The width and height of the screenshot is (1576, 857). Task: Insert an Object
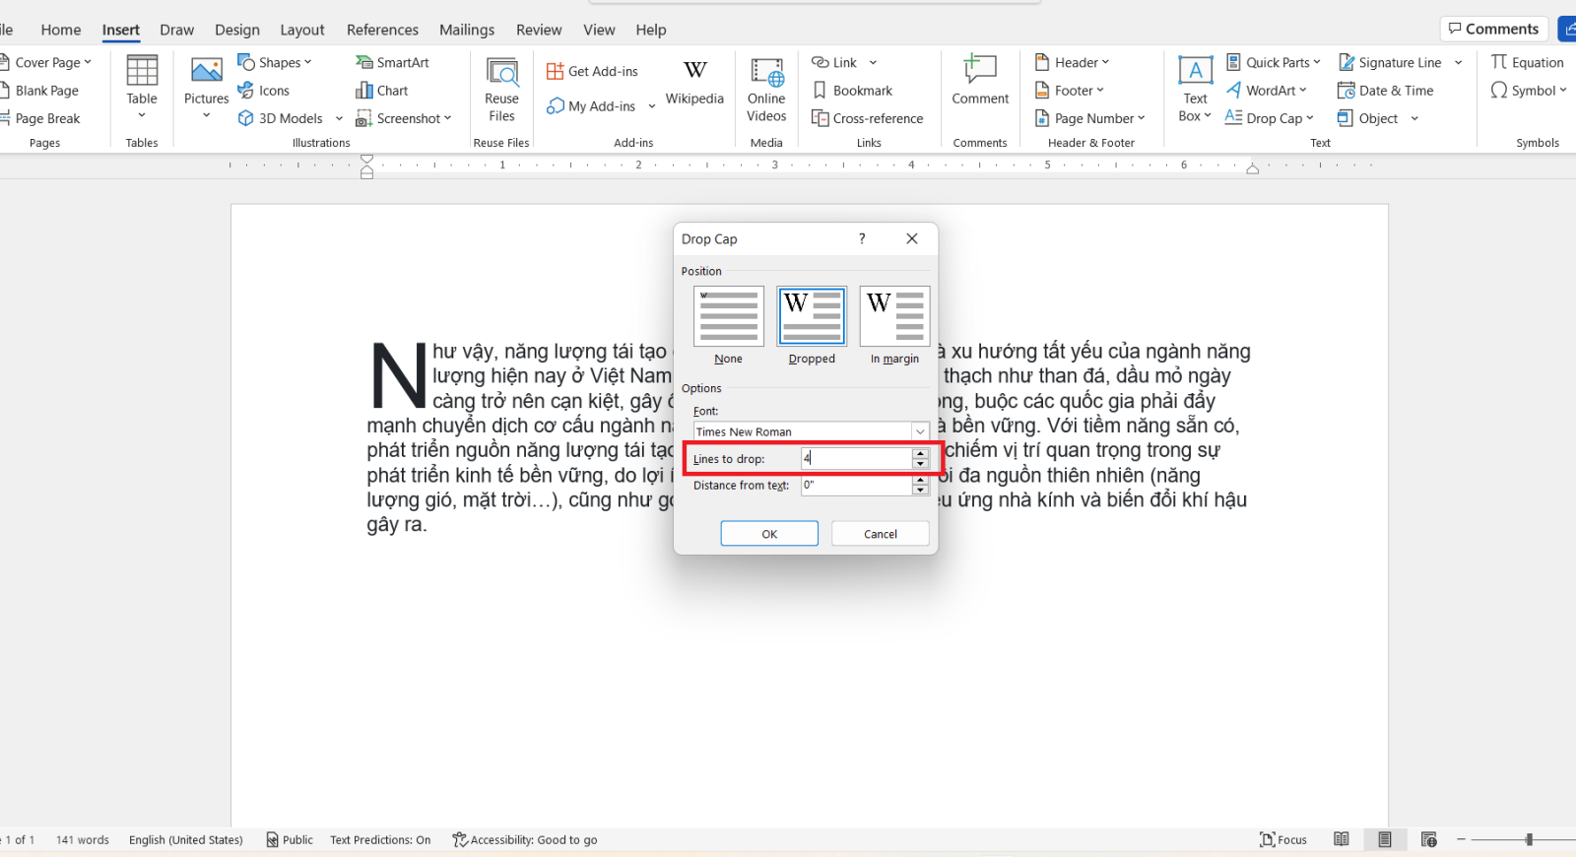coord(1368,118)
